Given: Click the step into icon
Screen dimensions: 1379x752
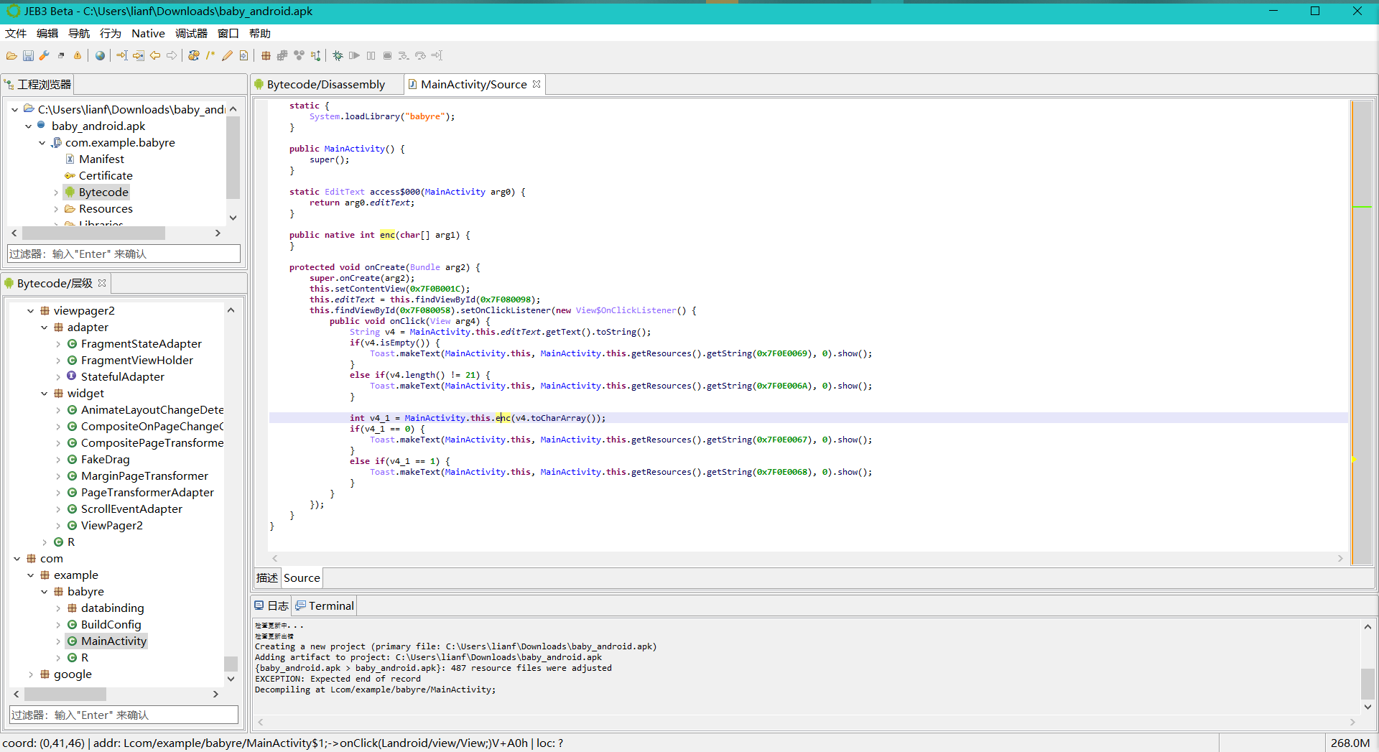Looking at the screenshot, I should [x=404, y=56].
